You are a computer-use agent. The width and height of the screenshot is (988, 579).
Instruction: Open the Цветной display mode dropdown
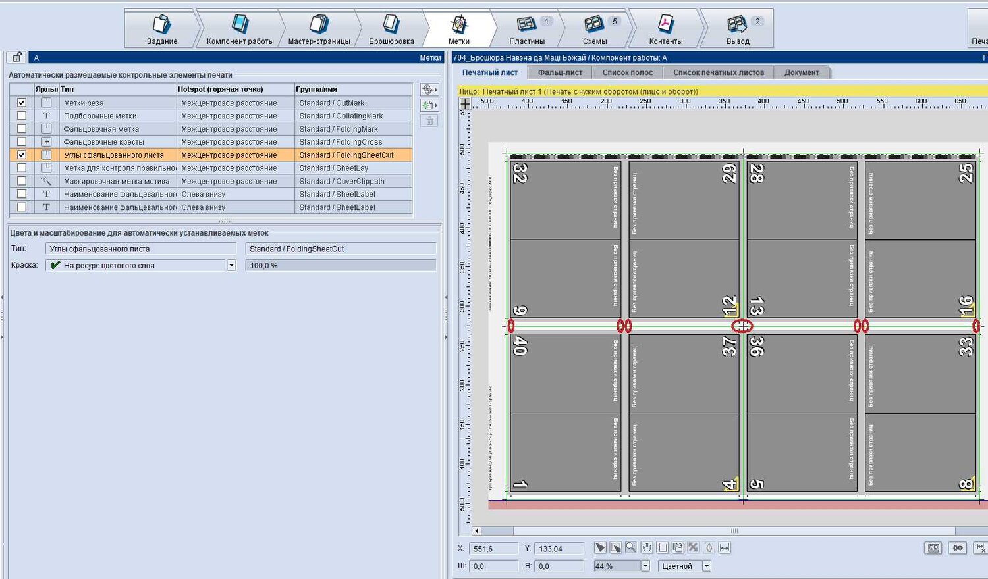coord(707,566)
